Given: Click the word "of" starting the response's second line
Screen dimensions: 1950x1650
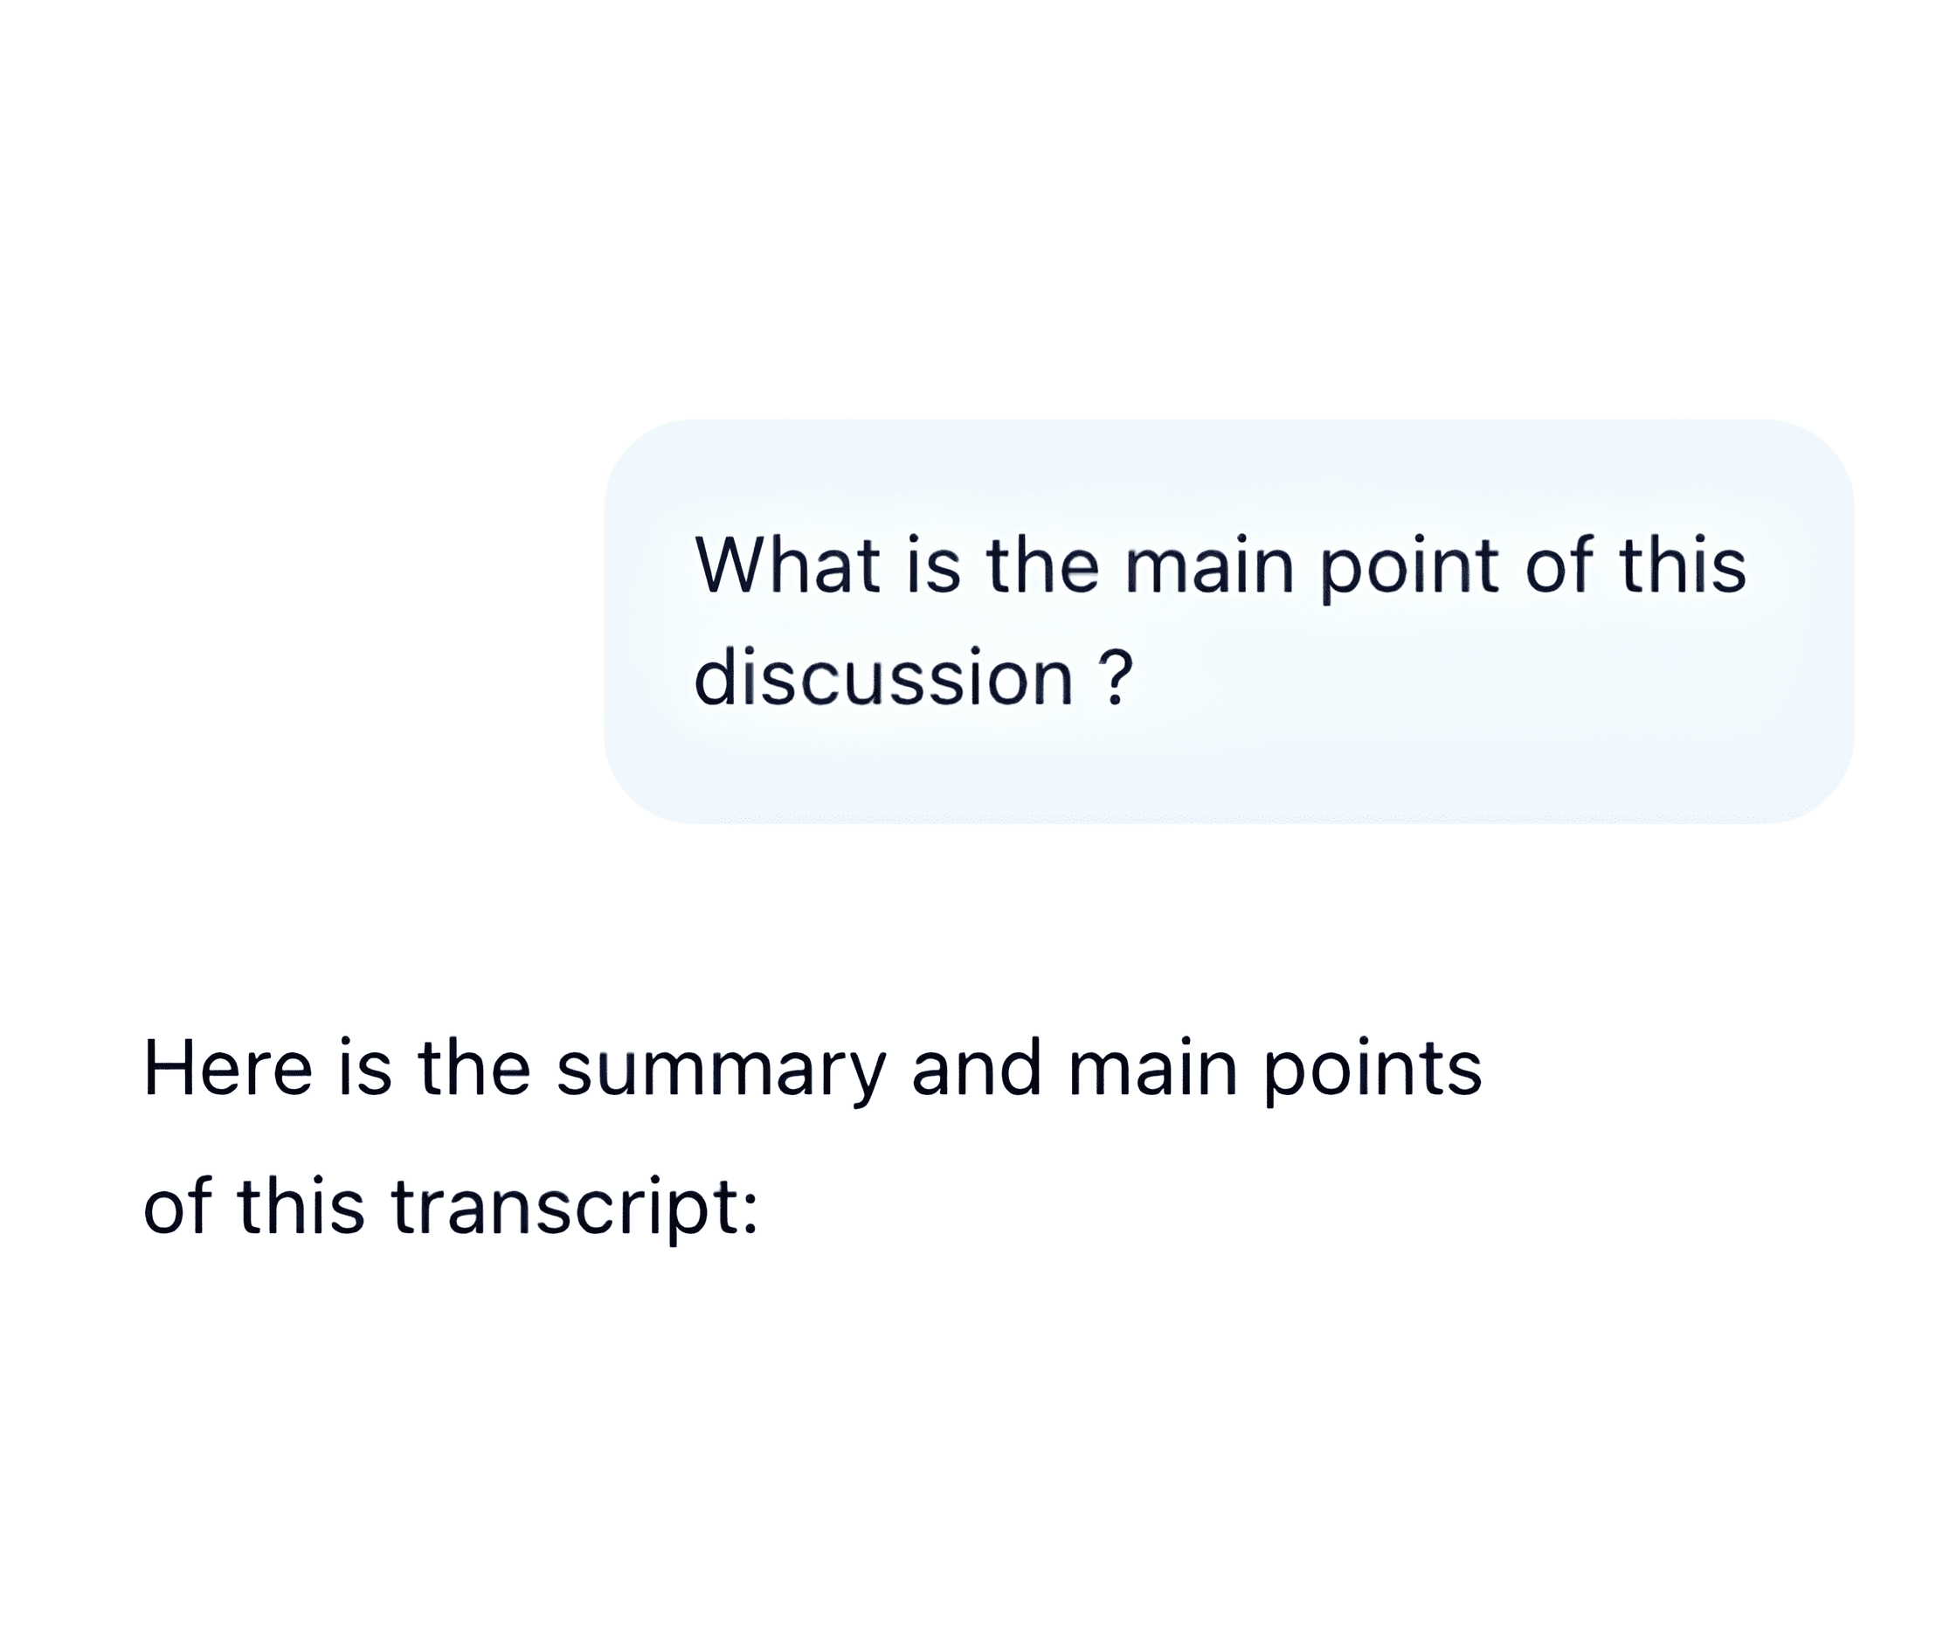Looking at the screenshot, I should (176, 1205).
